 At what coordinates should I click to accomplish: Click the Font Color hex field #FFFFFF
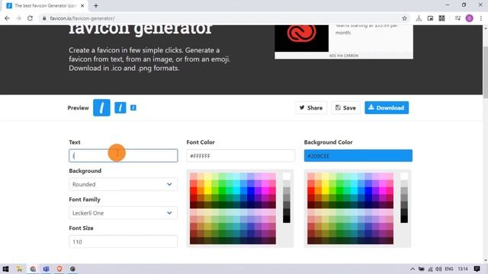pos(241,155)
